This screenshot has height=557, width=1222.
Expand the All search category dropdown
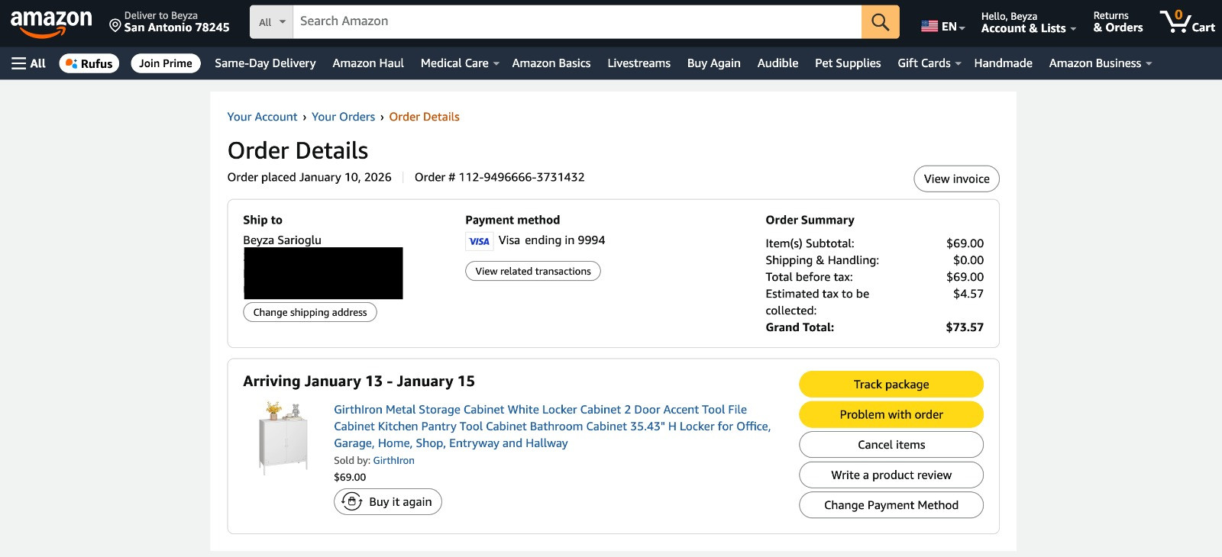pos(272,22)
